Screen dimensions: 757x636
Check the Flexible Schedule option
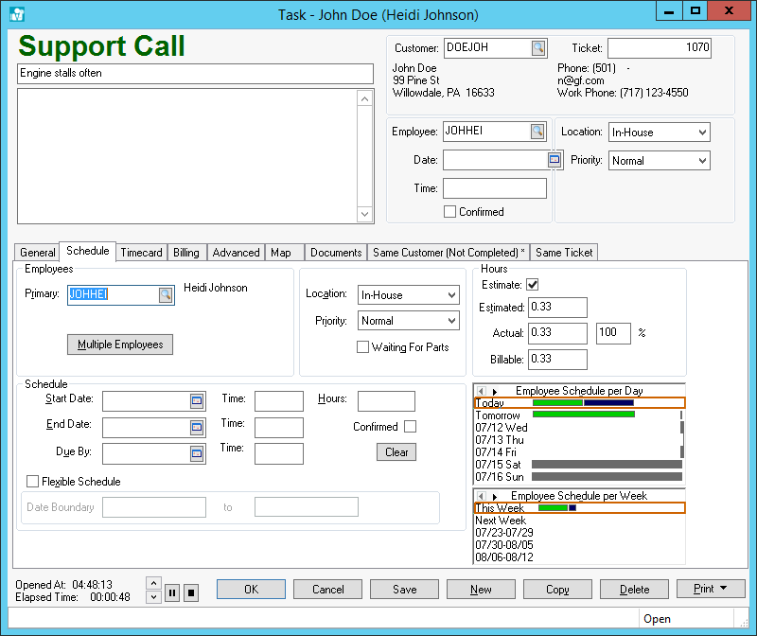click(x=33, y=482)
